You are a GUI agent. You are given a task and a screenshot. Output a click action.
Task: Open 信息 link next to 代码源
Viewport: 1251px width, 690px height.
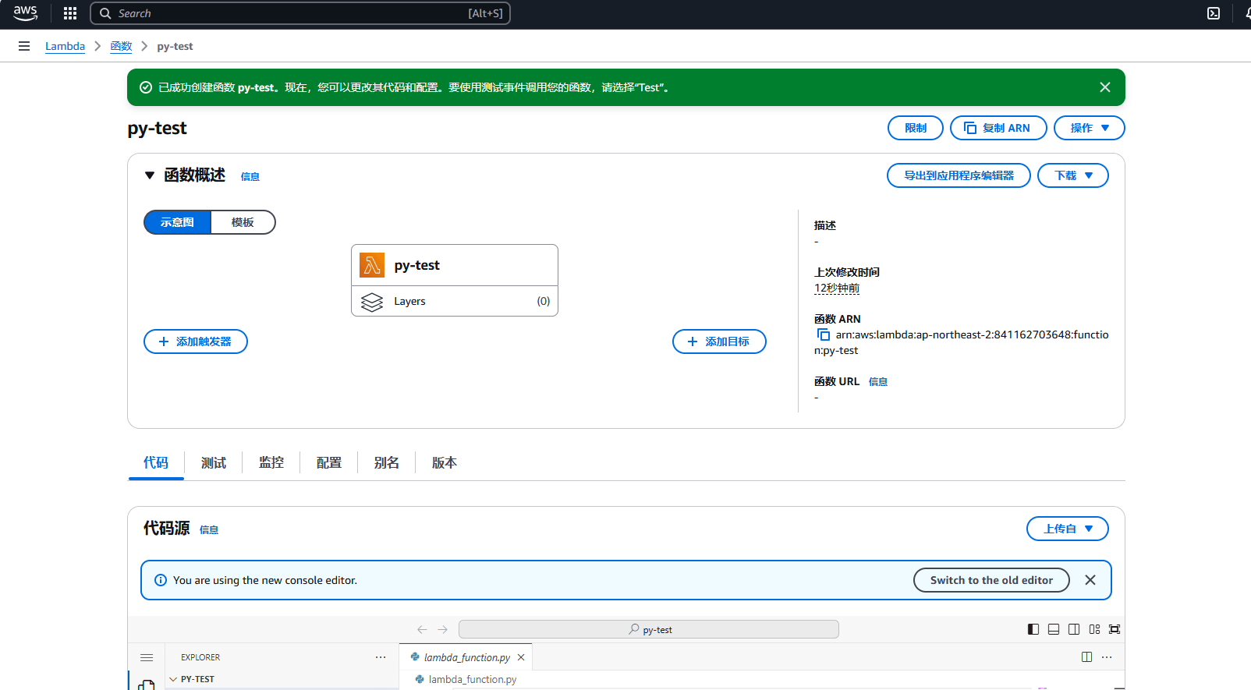209,530
